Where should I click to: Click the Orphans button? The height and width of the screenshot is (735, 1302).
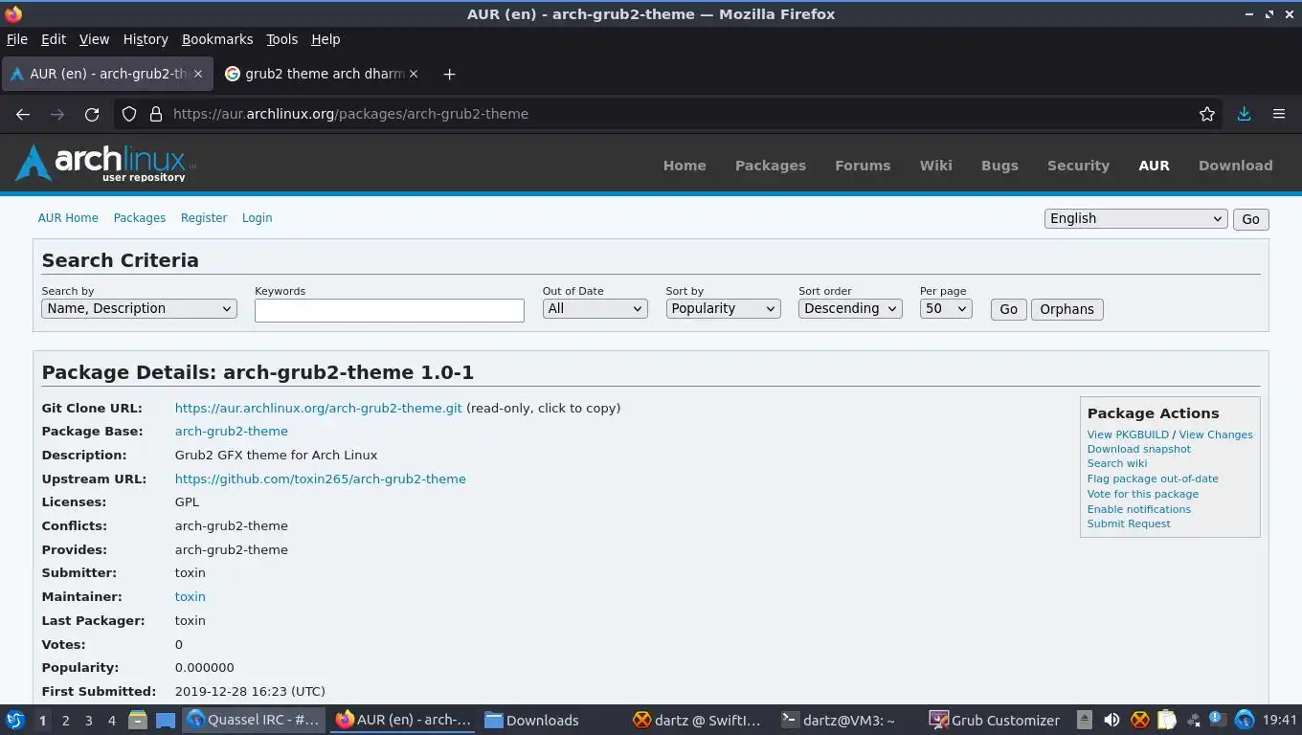(1066, 309)
